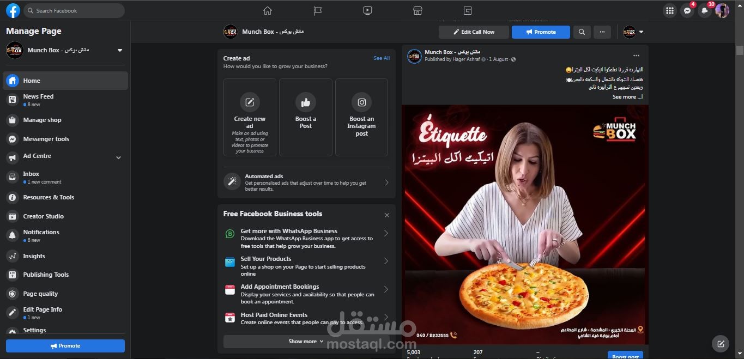Click See All in Create ad

pos(382,58)
